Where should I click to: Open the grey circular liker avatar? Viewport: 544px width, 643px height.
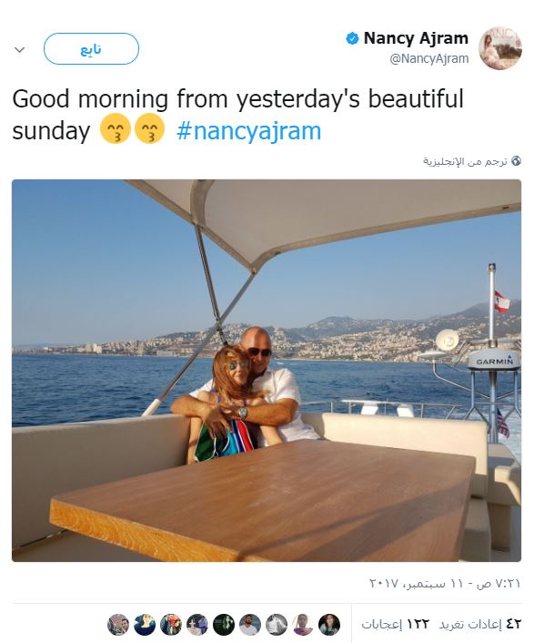(x=277, y=625)
